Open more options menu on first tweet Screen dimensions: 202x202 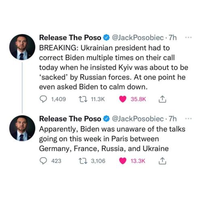(188, 38)
